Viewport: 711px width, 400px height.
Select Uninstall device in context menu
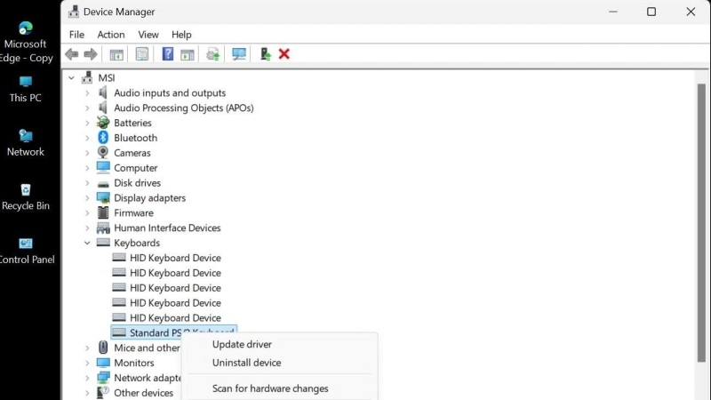click(246, 363)
